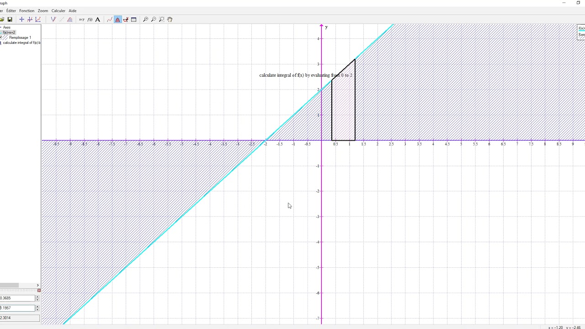Click the zoom out magnifier icon

pyautogui.click(x=154, y=19)
